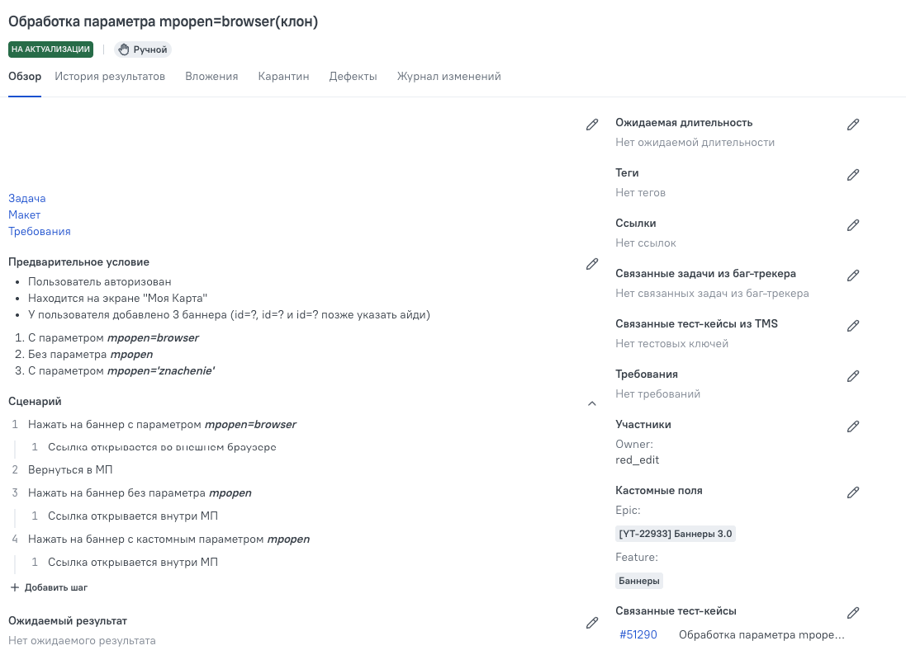
Task: Edit the Ссылки section
Action: tap(853, 225)
